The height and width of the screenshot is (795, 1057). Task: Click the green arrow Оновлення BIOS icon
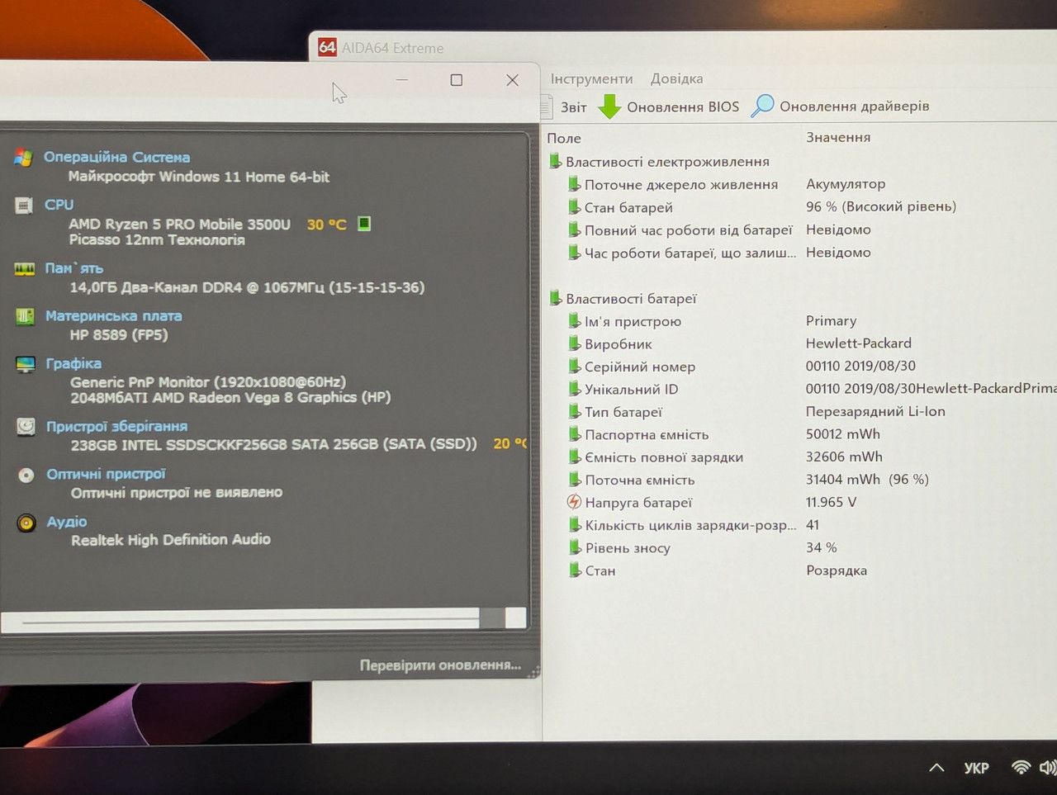[x=609, y=106]
